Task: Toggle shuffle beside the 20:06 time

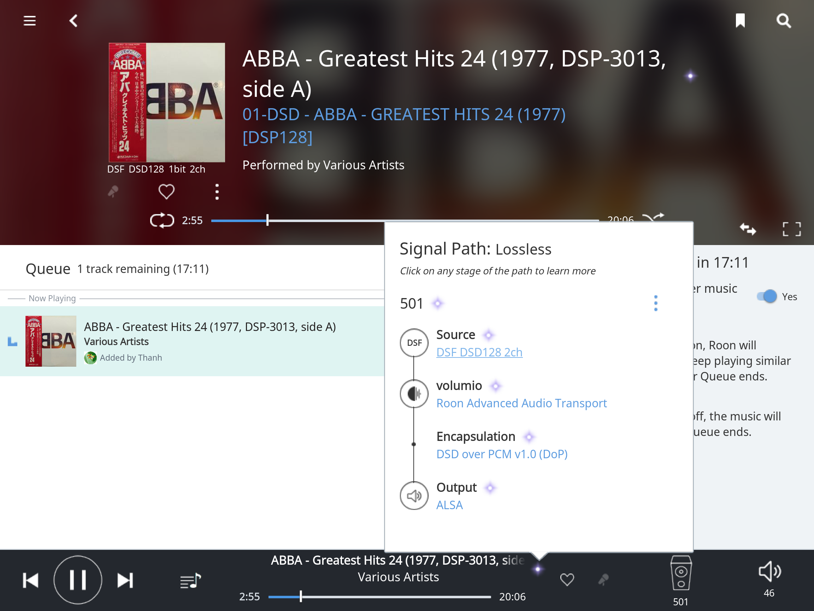Action: (654, 217)
